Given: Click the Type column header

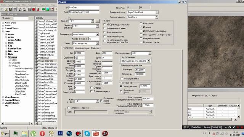Looking at the screenshot, I should tap(210, 106).
